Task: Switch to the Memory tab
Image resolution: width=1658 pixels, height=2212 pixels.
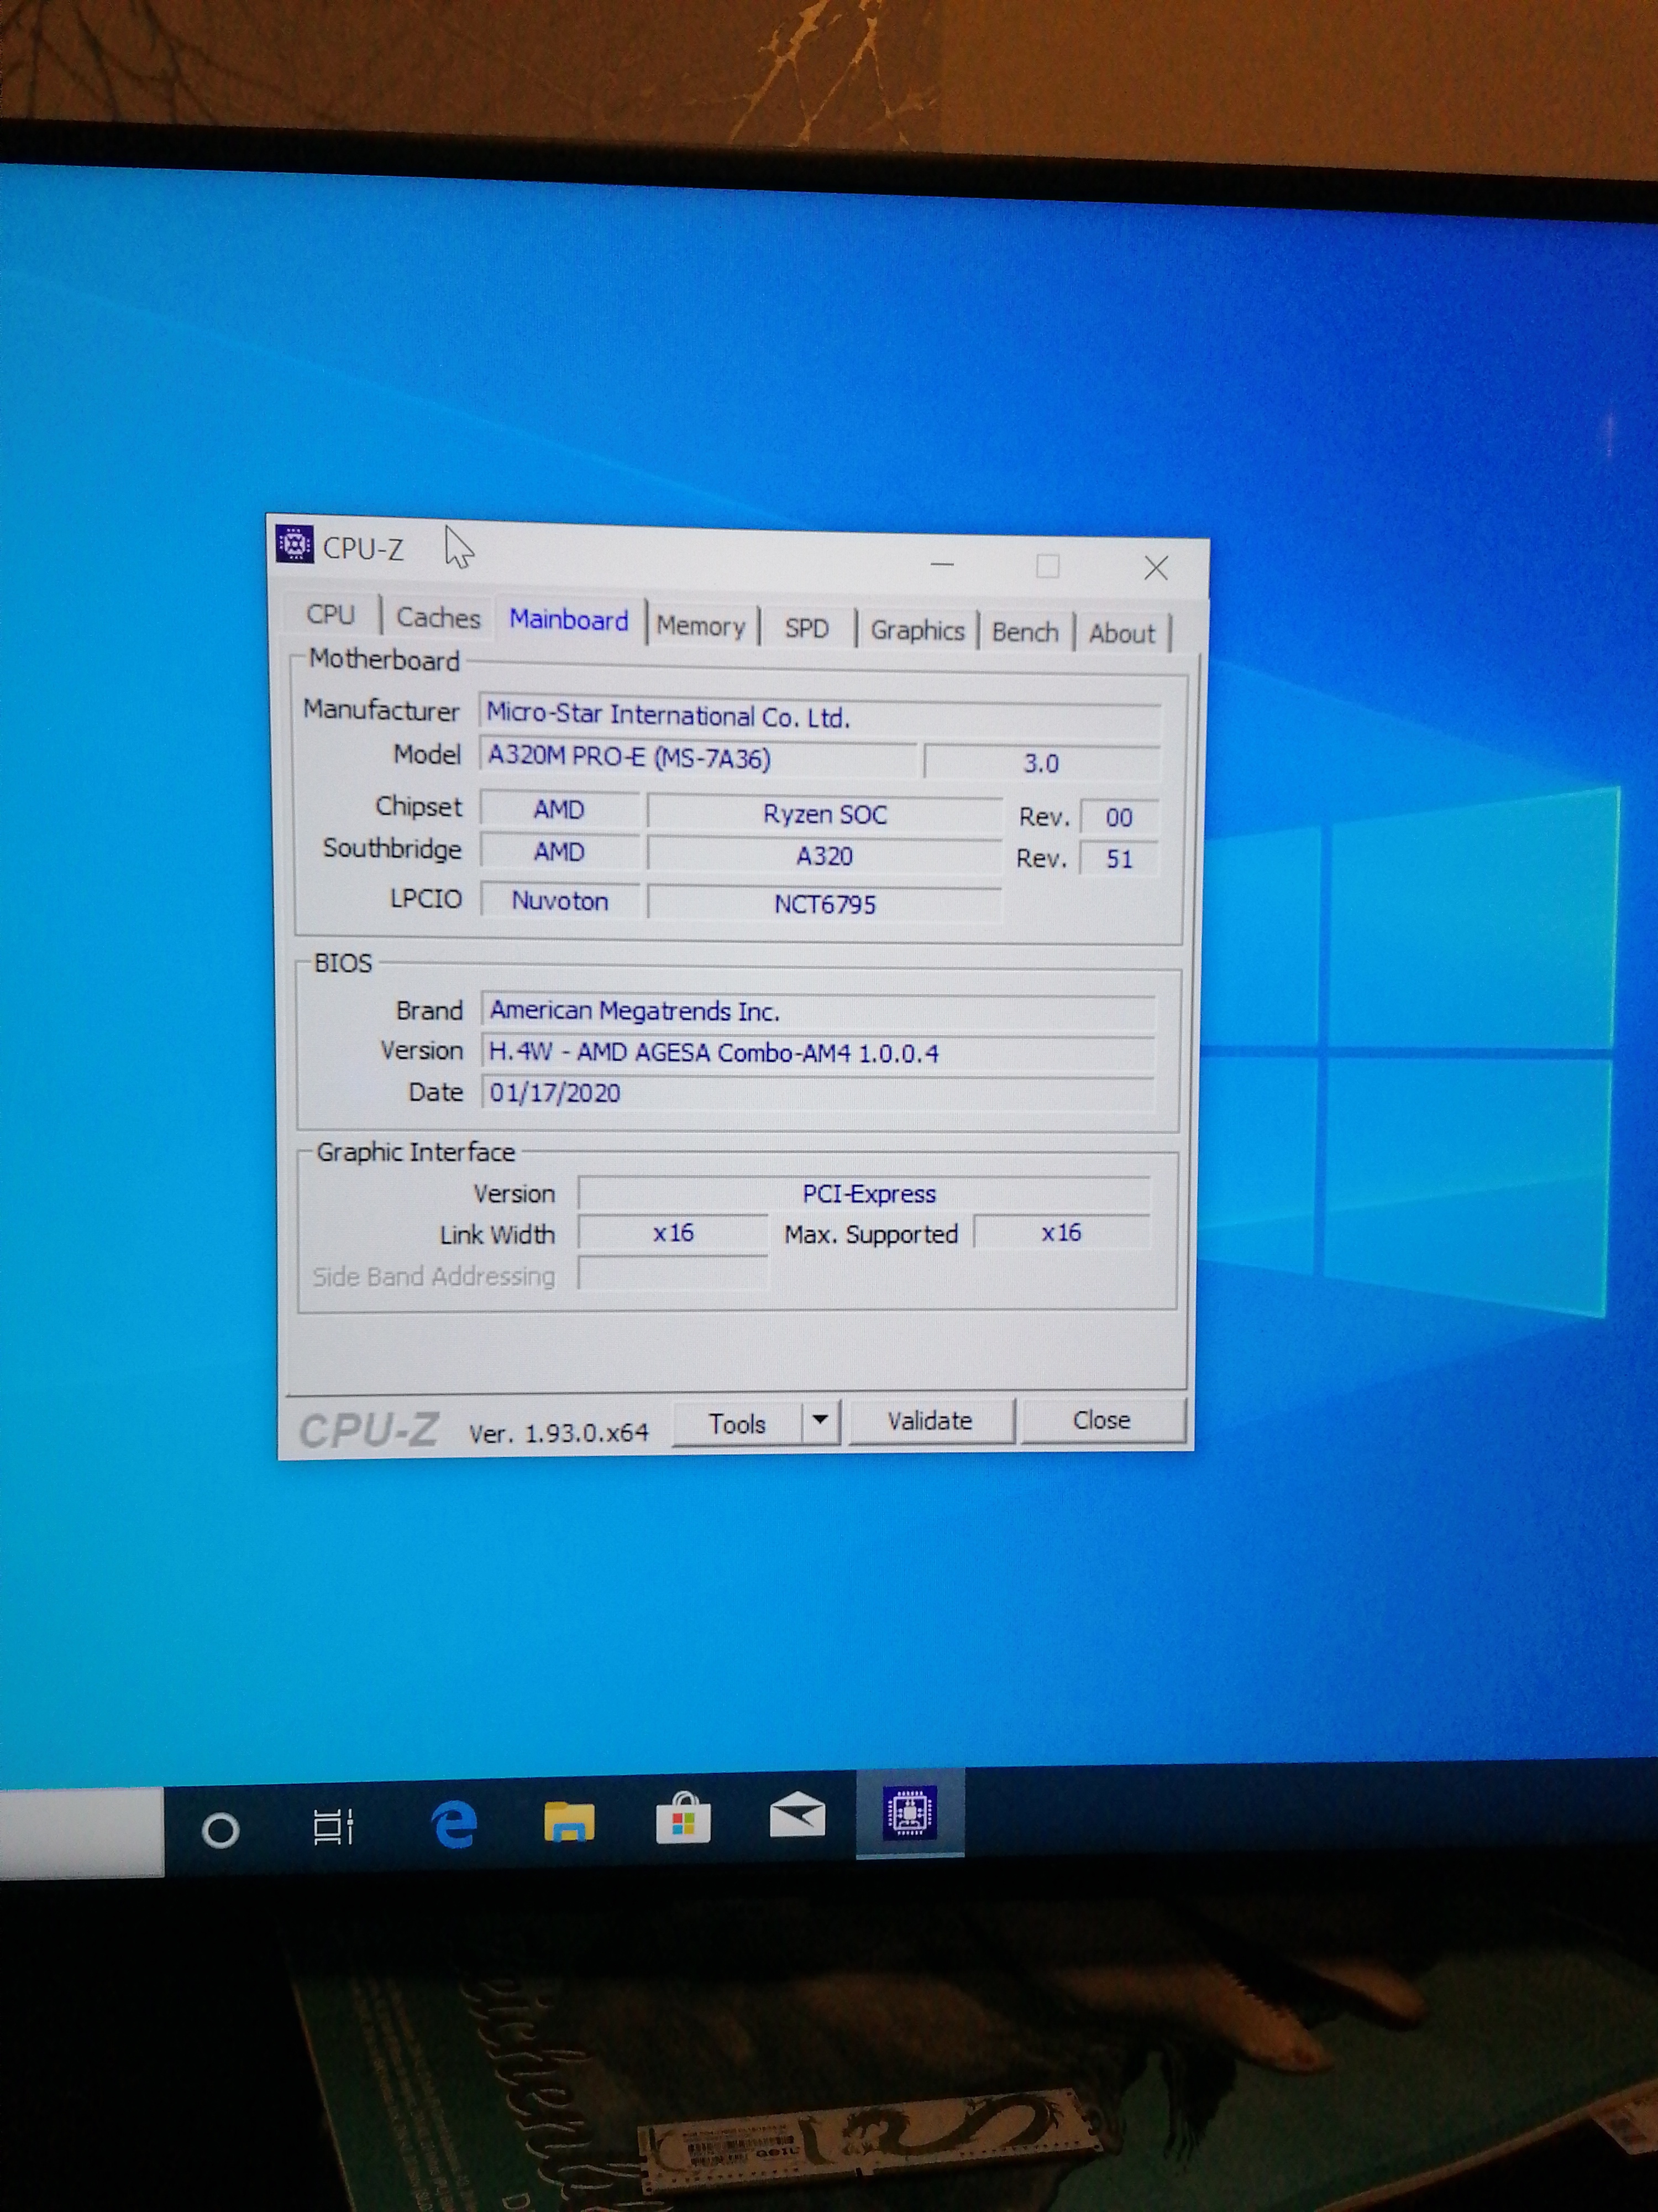Action: [701, 626]
